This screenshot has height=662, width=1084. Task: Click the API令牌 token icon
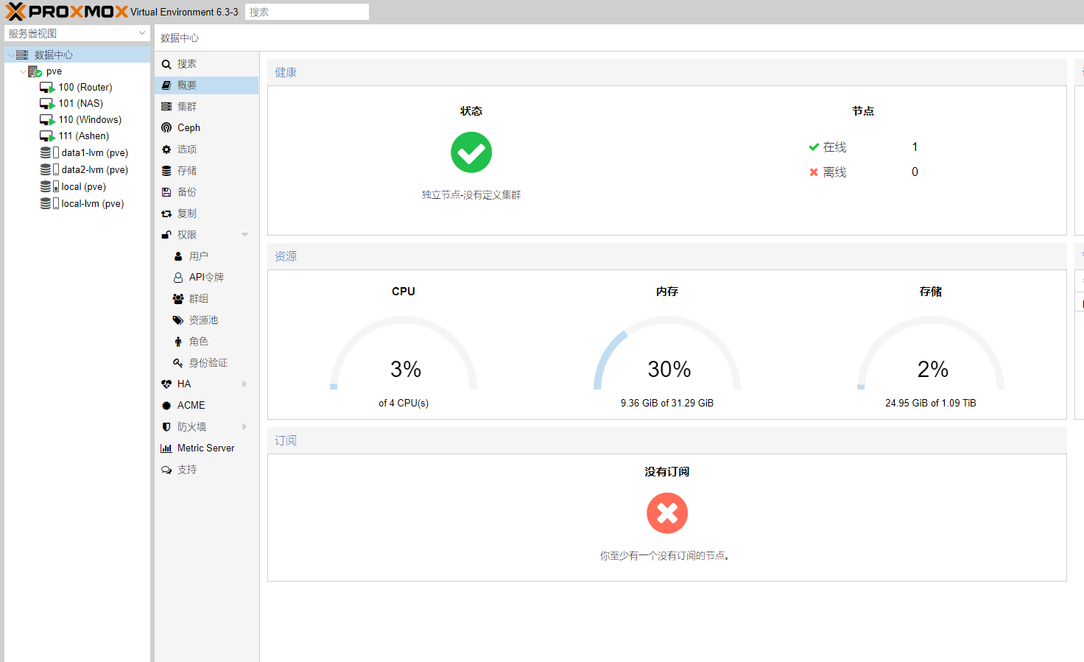click(178, 278)
